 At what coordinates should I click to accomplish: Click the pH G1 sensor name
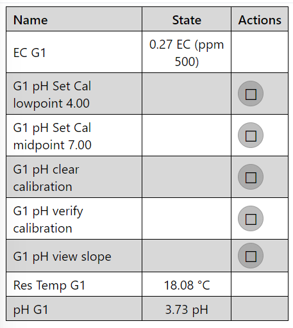31,310
